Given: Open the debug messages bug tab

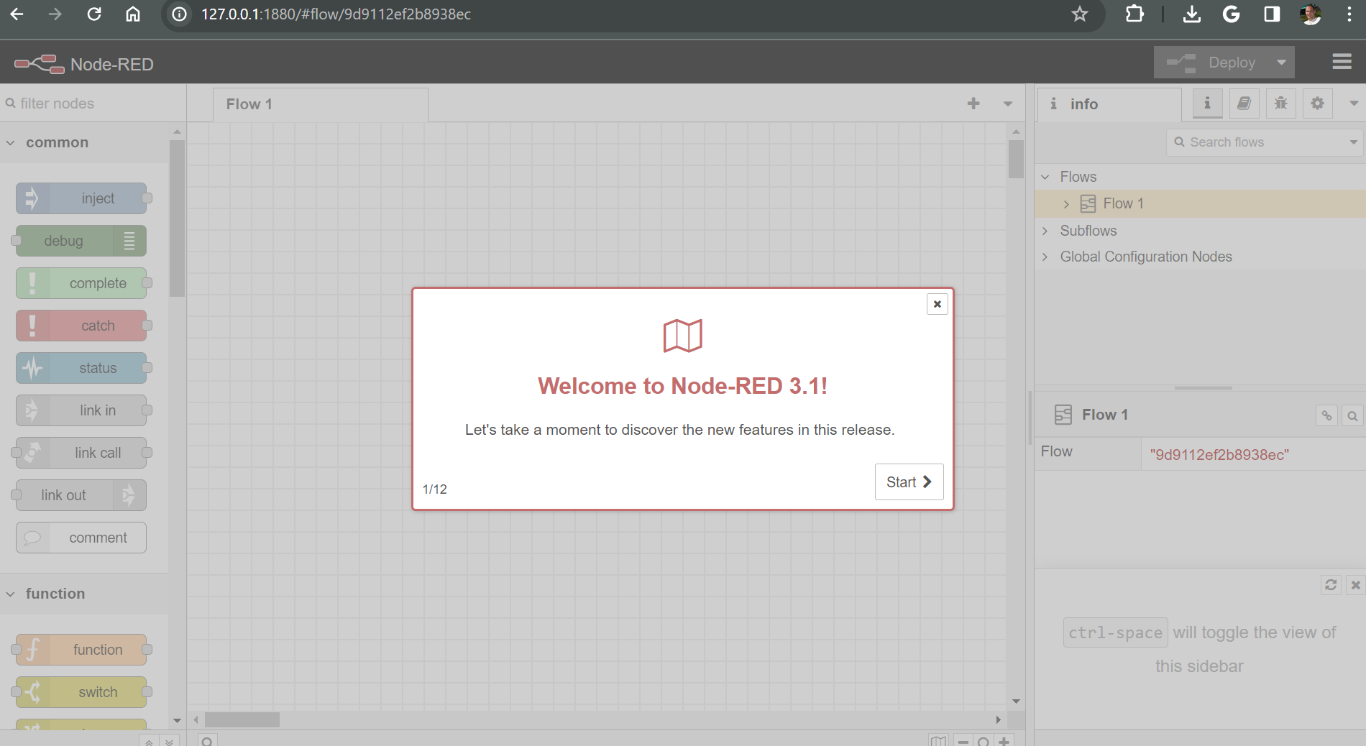Looking at the screenshot, I should 1280,103.
